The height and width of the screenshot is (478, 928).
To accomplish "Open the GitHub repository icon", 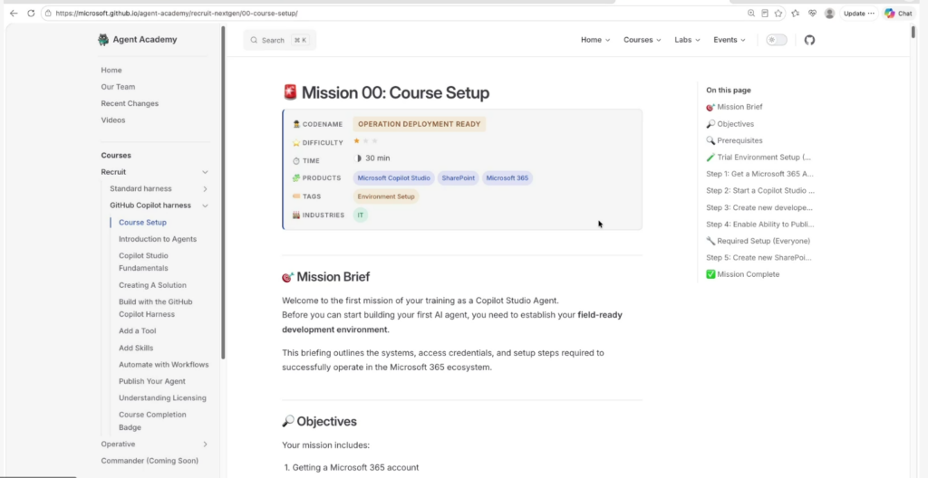I will pos(809,40).
